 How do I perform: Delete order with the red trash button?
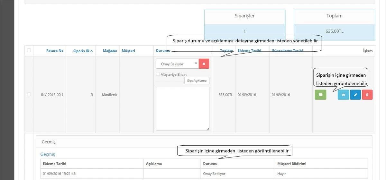click(x=367, y=95)
